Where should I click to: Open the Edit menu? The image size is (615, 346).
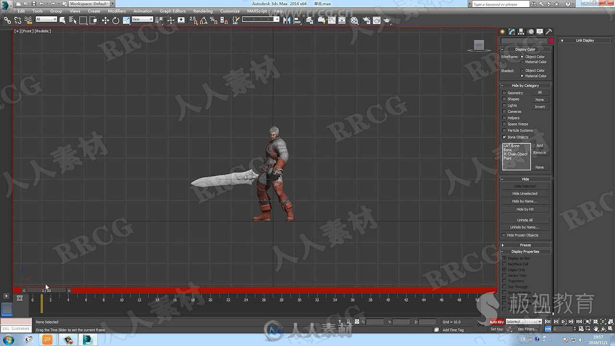tap(21, 11)
